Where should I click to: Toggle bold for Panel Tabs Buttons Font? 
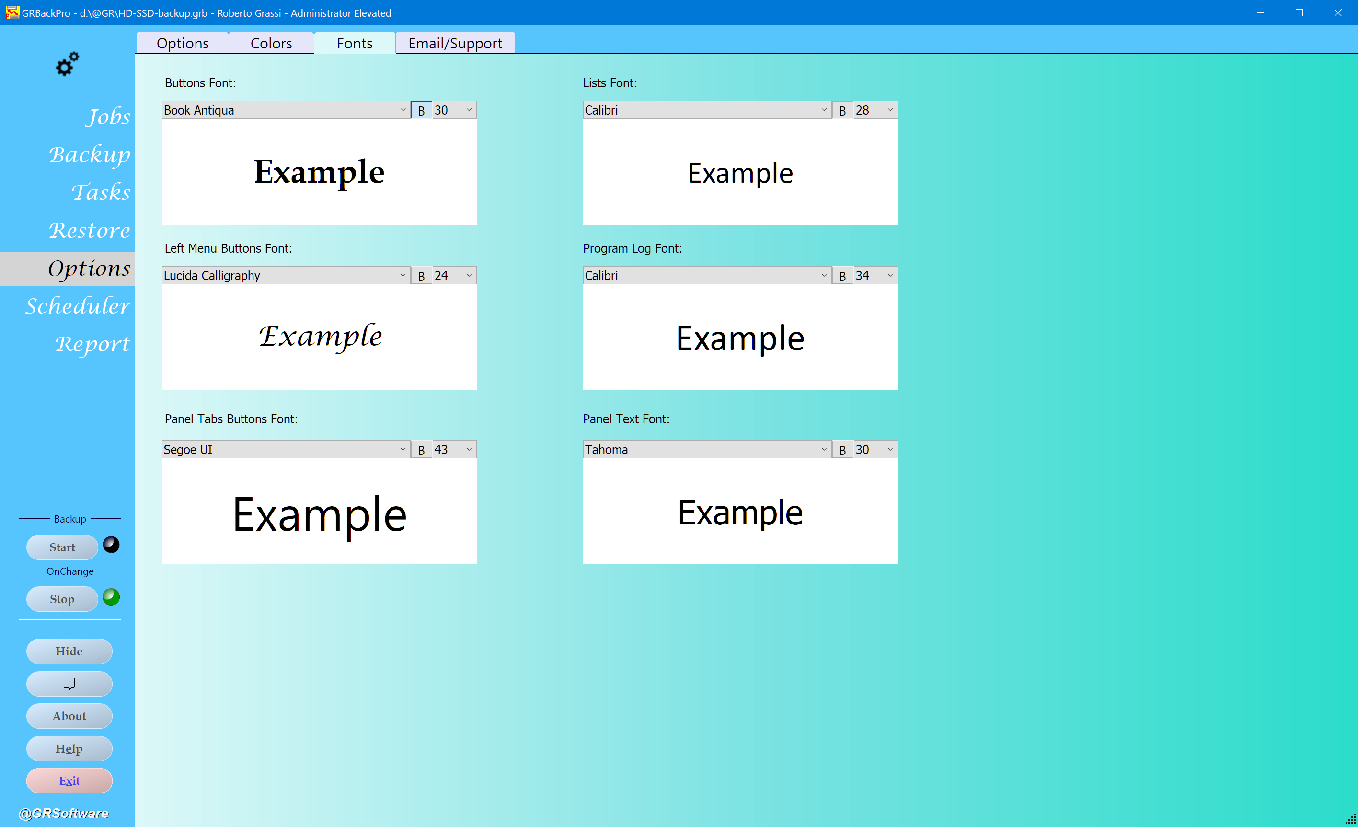(421, 450)
